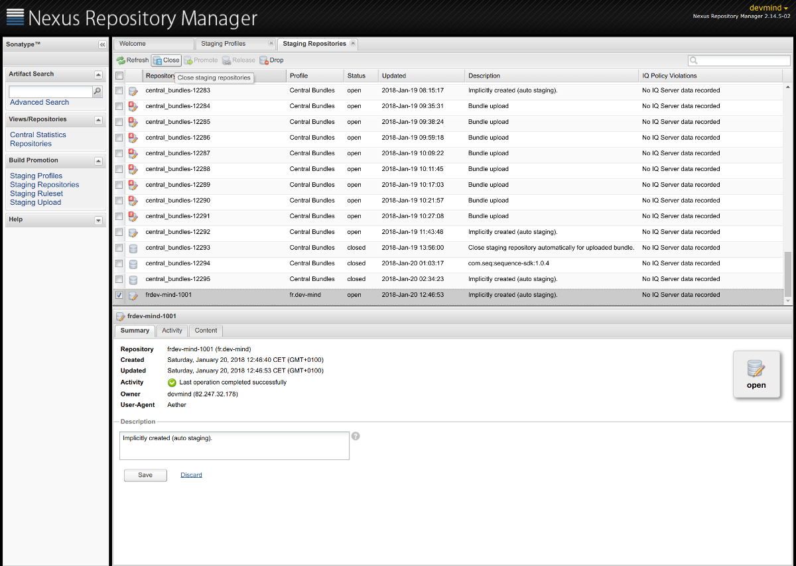Image resolution: width=796 pixels, height=566 pixels.
Task: Check the central_bundles-12295 checkbox
Action: point(119,279)
